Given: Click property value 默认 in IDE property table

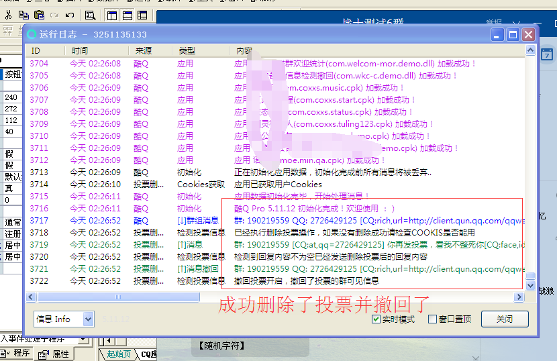Looking at the screenshot, I should coord(13,177).
